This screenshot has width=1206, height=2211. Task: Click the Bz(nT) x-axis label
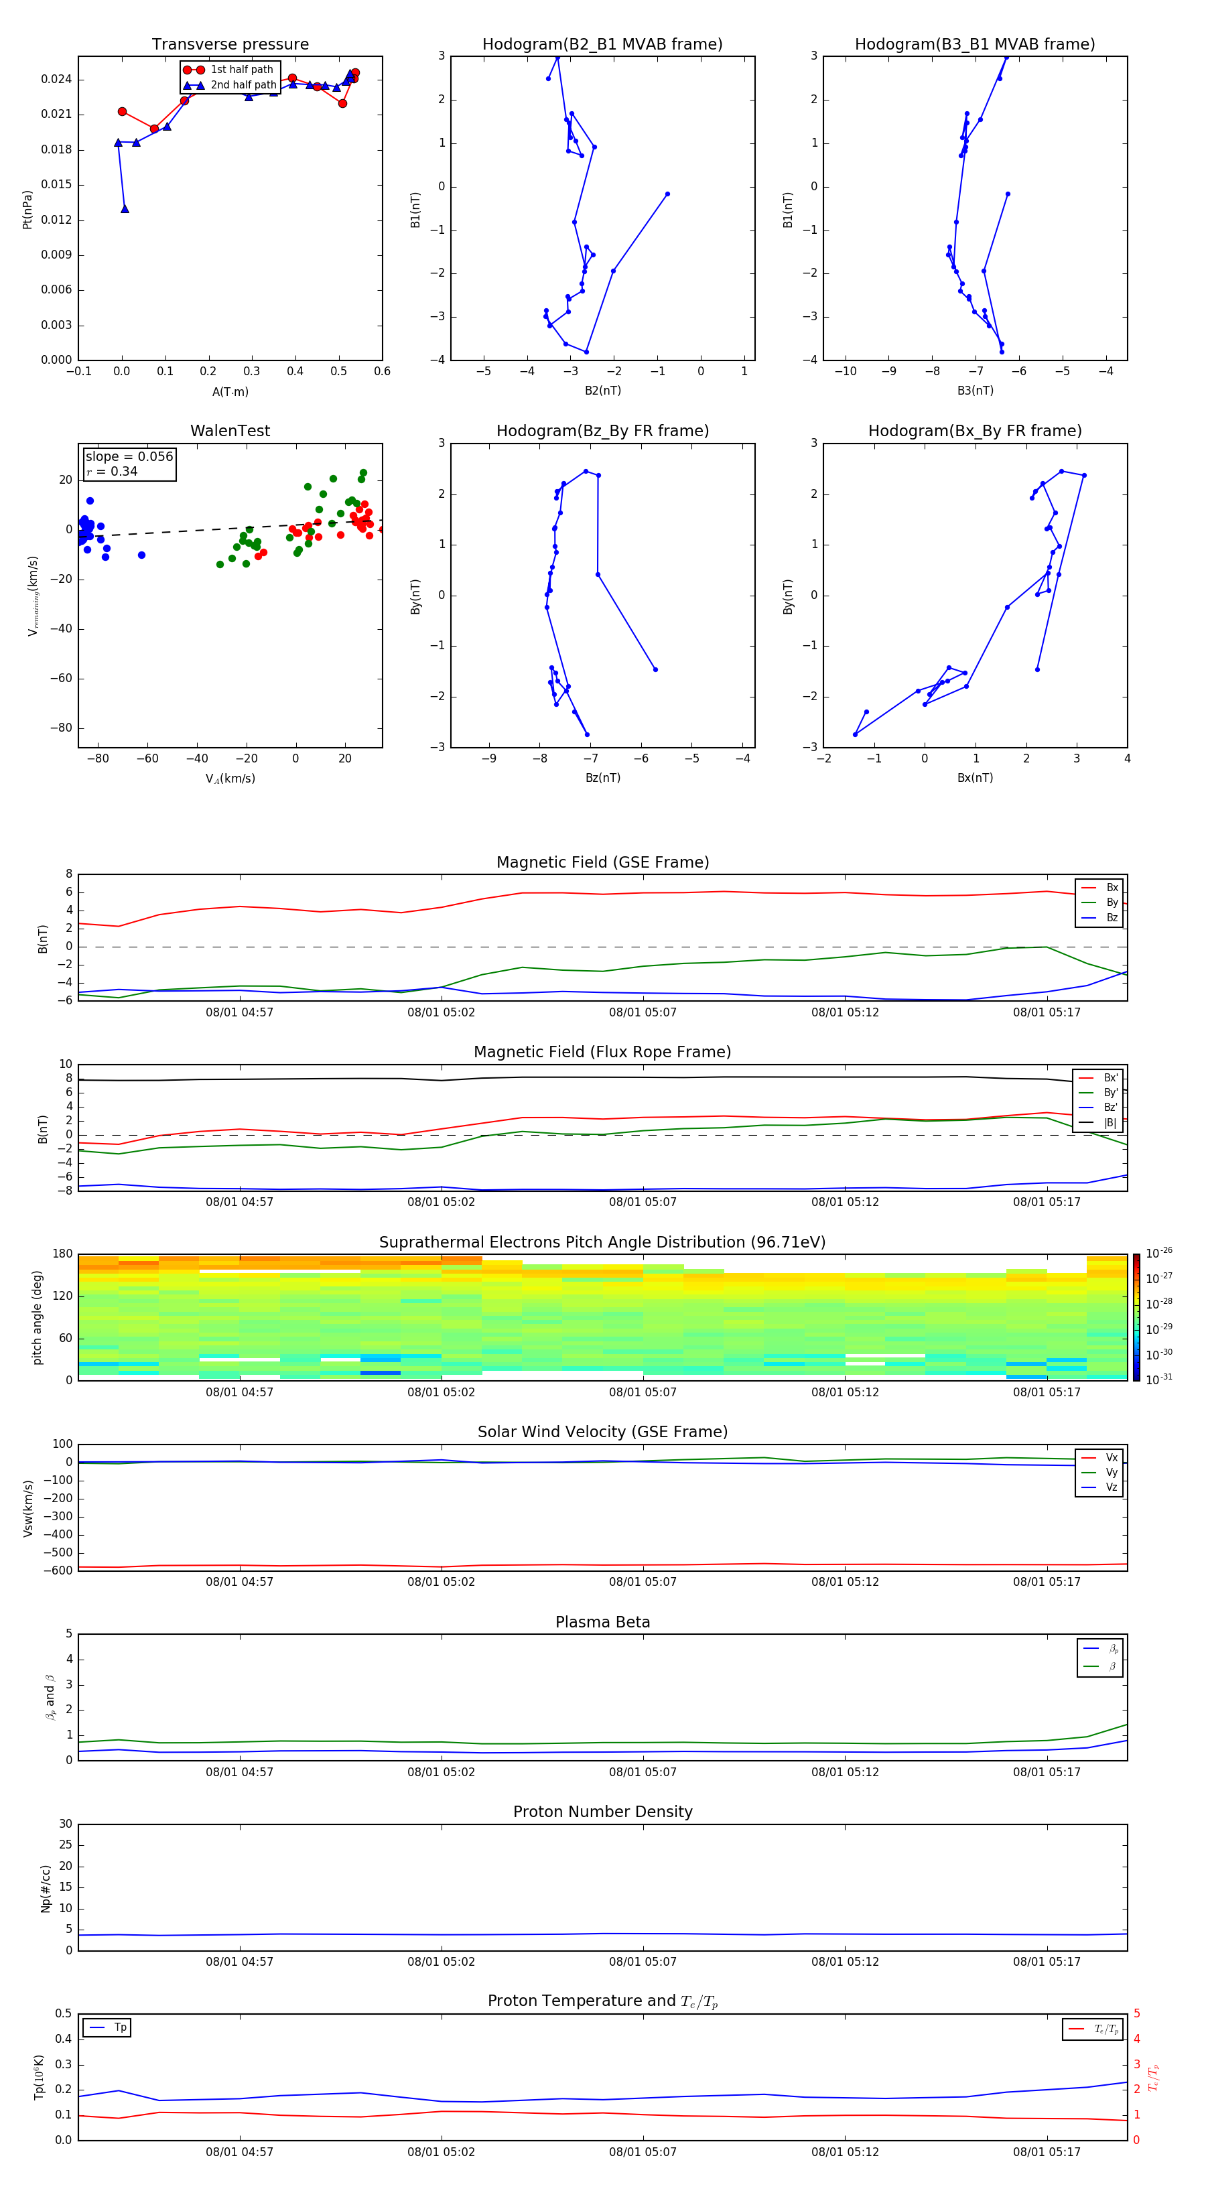pos(602,779)
